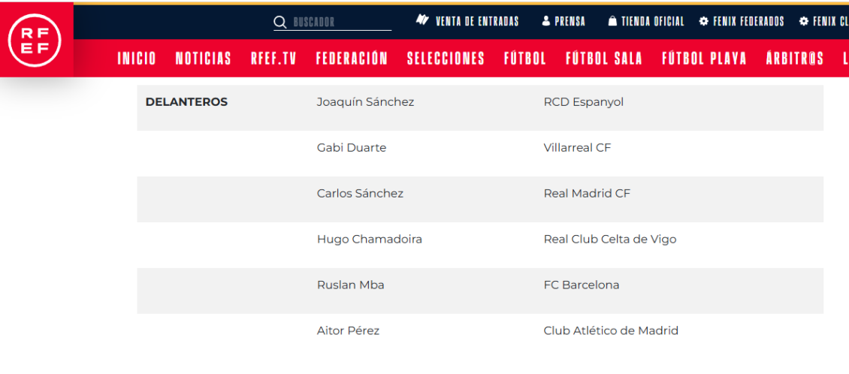This screenshot has height=374, width=849.
Task: Click the gear icon beside Fenix Federados
Action: coord(704,22)
